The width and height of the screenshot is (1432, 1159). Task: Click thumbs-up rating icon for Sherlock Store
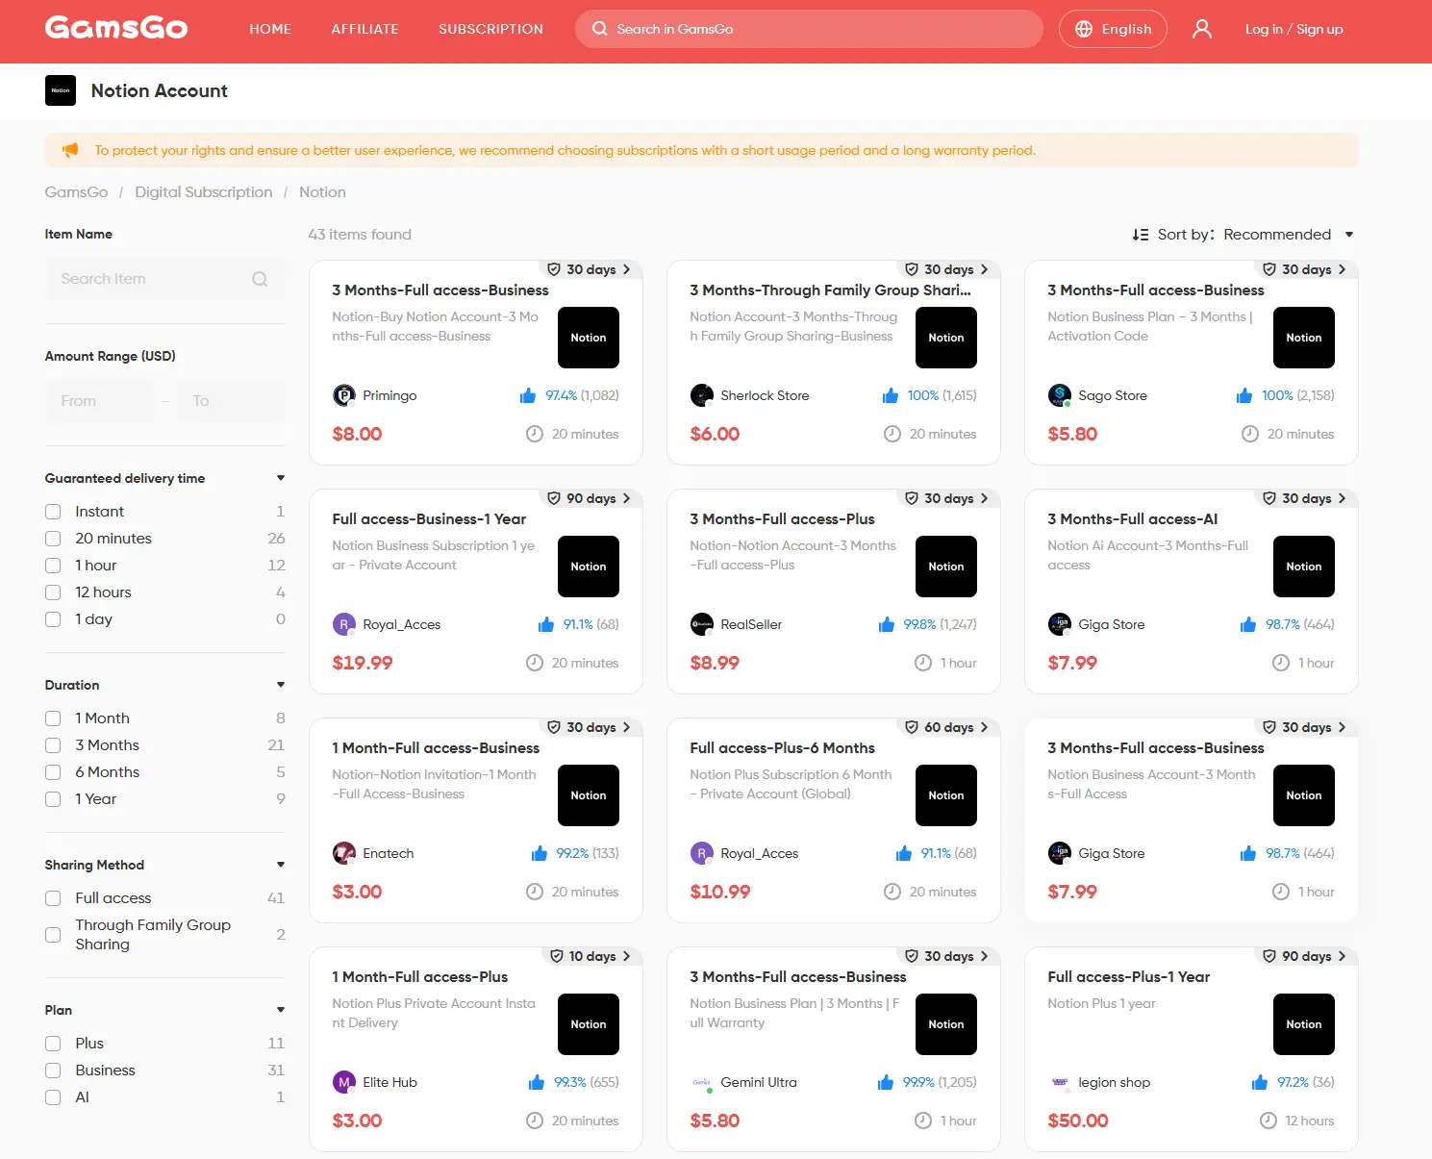[x=891, y=395]
